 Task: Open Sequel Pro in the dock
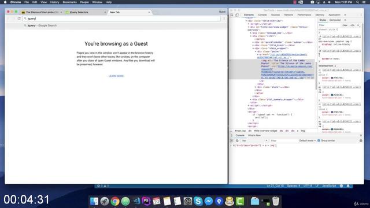(x=230, y=201)
